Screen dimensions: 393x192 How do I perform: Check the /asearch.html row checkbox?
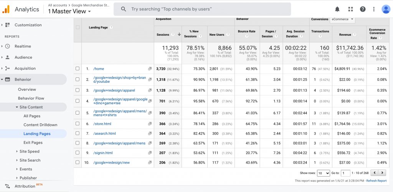pyautogui.click(x=78, y=133)
